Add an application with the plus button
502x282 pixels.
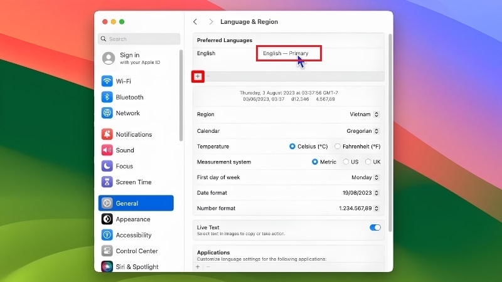pos(198,267)
